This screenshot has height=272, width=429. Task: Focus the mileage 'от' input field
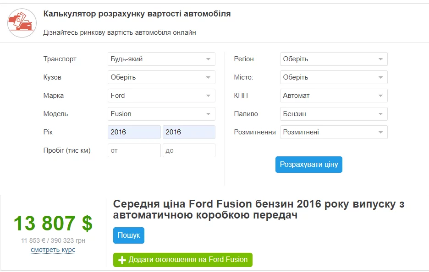tap(134, 150)
